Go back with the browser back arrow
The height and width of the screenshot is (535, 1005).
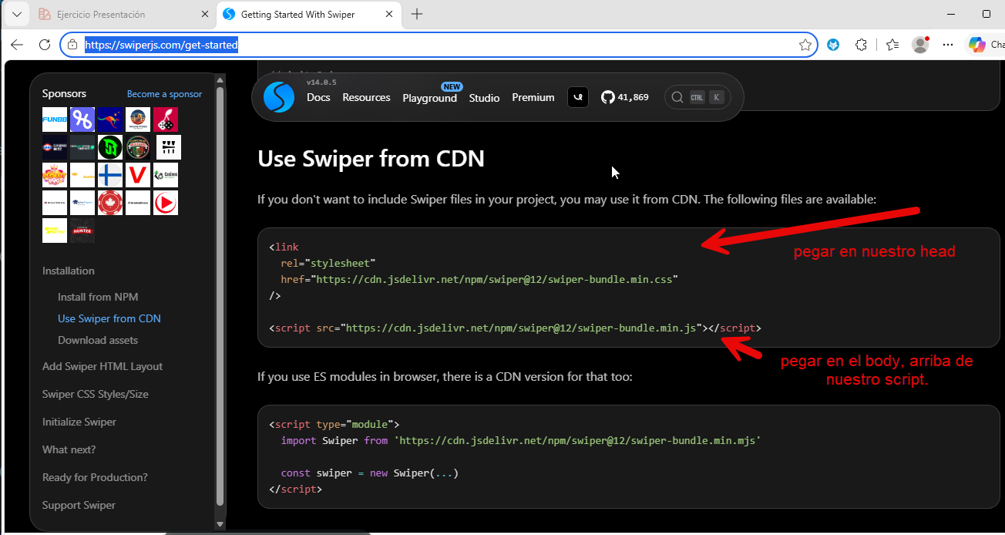tap(17, 45)
